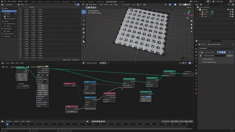Click the current frame marker in timeline
The width and height of the screenshot is (235, 132).
tap(7, 124)
